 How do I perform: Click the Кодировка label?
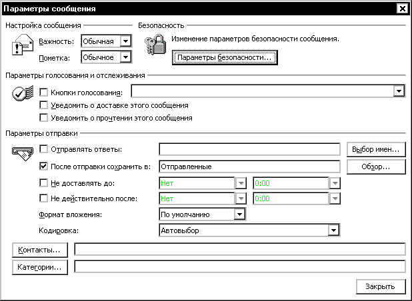(x=59, y=230)
